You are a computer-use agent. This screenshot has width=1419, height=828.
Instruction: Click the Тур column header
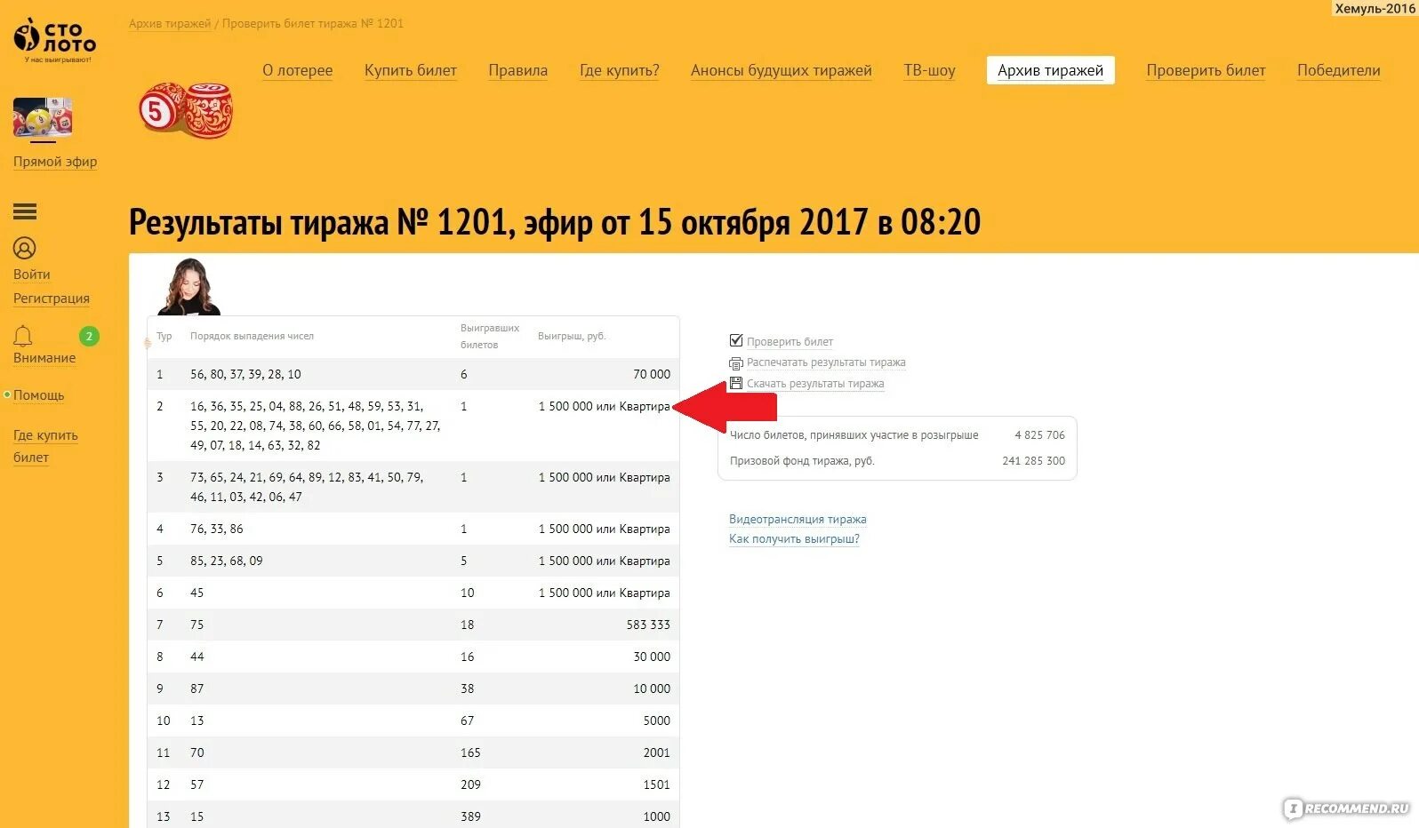[164, 337]
